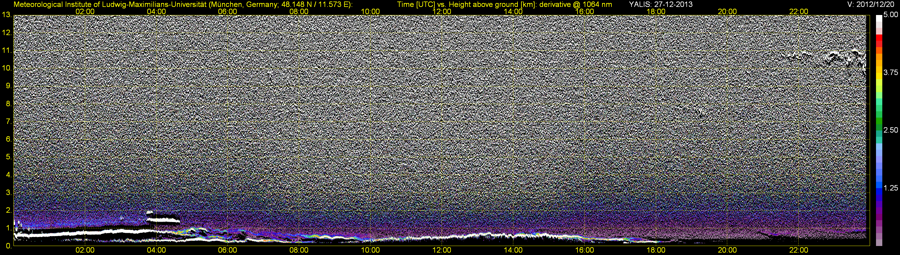Click height axis label 5
Viewport: 900px width, 255px height.
click(9, 157)
